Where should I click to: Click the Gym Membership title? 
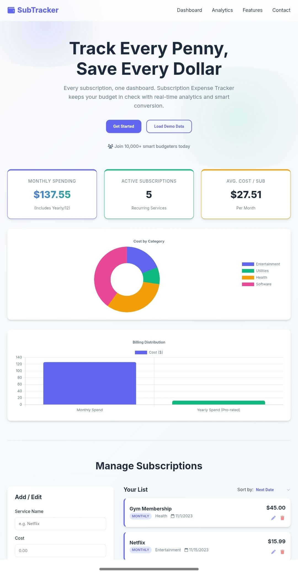(x=151, y=509)
